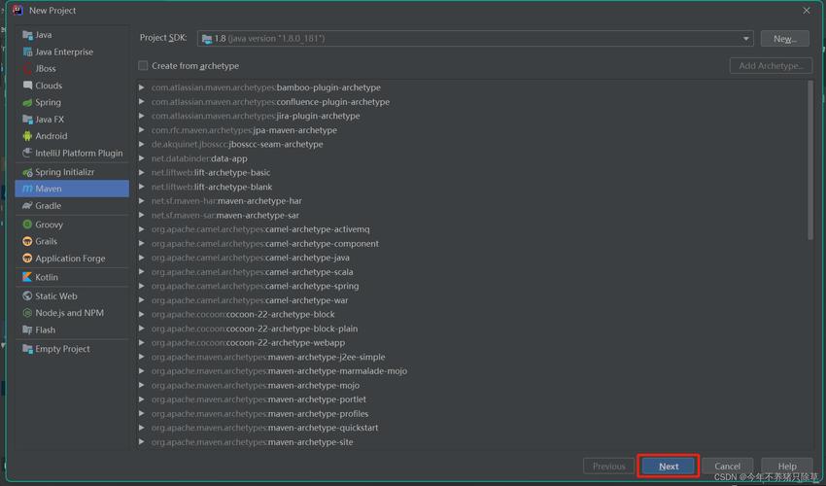Click the Spring Initializr icon

(x=27, y=172)
